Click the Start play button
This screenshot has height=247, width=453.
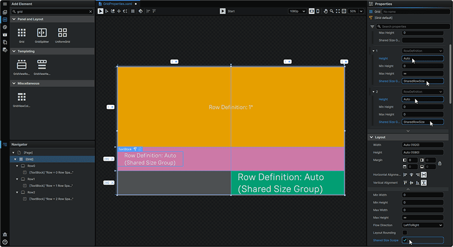point(222,11)
